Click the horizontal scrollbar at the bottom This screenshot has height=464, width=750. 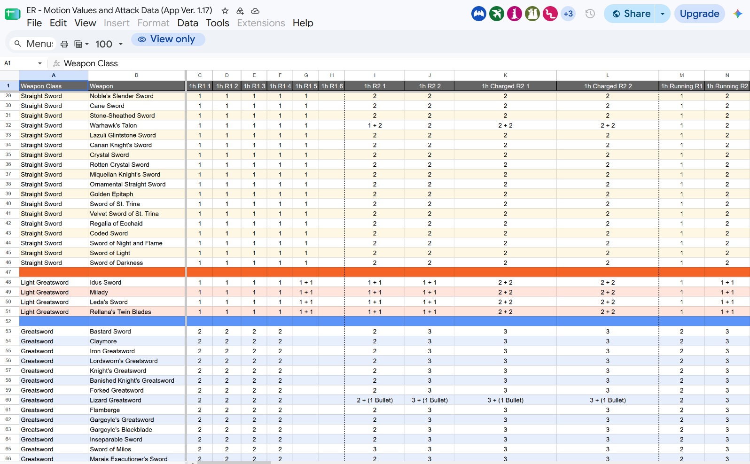pyautogui.click(x=235, y=463)
